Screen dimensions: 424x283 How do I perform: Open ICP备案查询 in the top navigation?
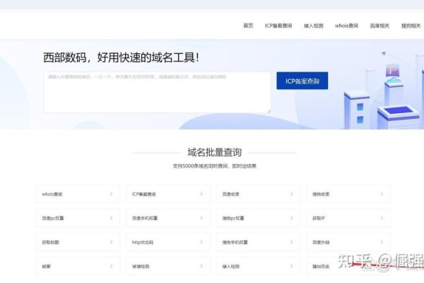coord(278,25)
